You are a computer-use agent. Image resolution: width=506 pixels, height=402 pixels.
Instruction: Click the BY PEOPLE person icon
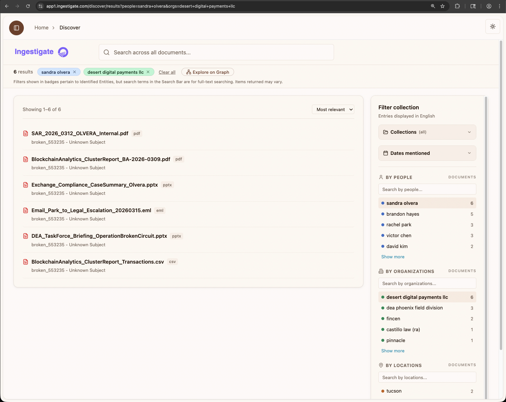(x=381, y=177)
